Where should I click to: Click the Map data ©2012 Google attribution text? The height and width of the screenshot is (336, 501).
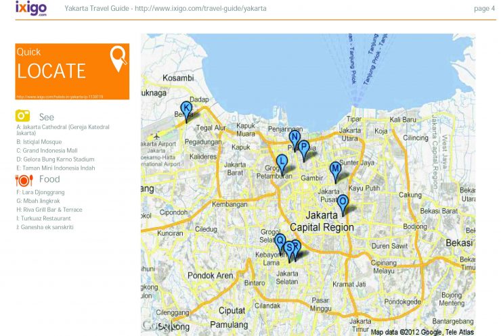click(422, 332)
